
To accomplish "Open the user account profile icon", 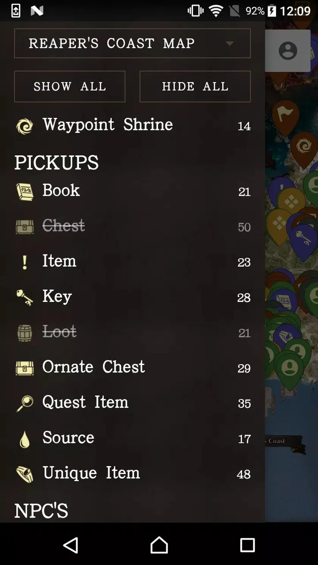I will (x=288, y=51).
